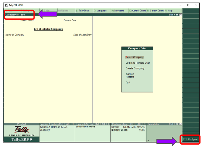204x147 pixels.
Task: Click the Tally Power of Simplicity logo
Action: coord(22,131)
